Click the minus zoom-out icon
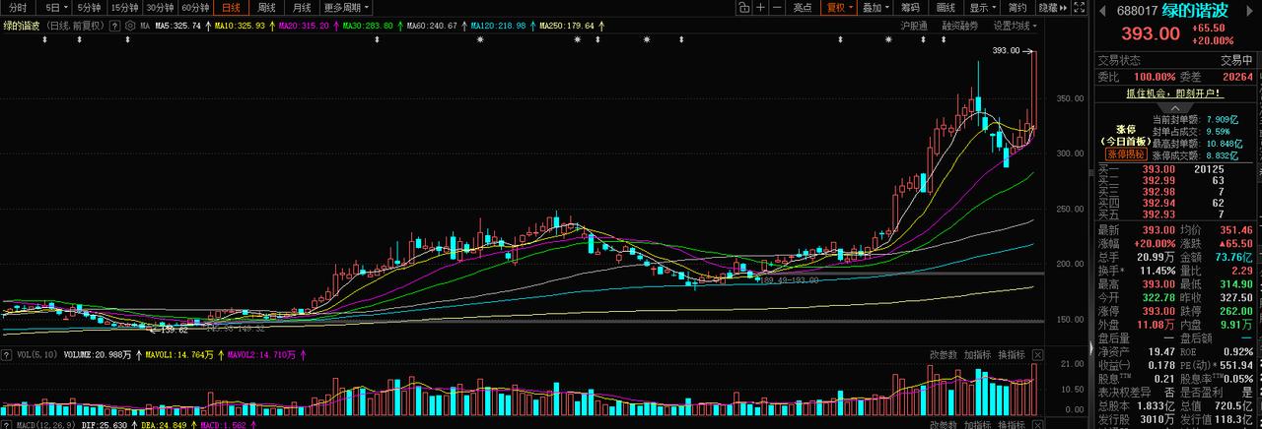The width and height of the screenshot is (1262, 429). 777,7
